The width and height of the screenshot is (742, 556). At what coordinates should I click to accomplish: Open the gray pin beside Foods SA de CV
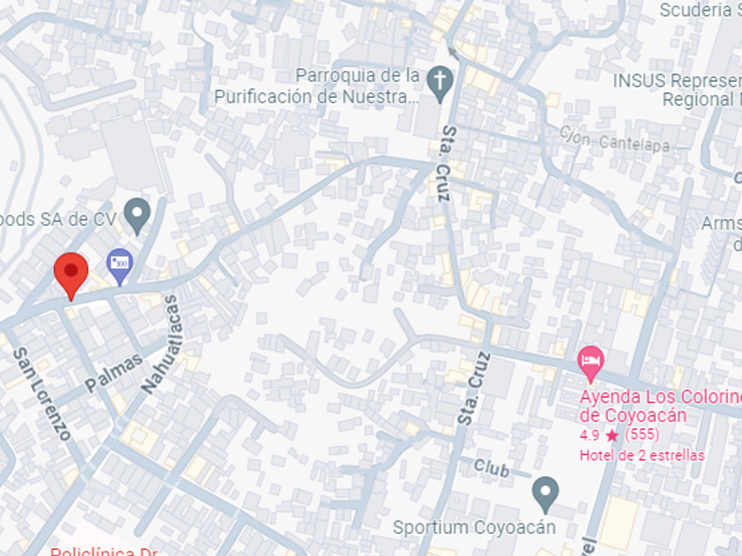pos(137,216)
